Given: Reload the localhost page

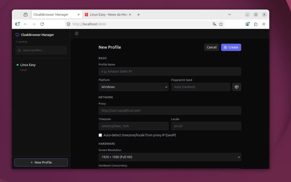Looking at the screenshot, I should point(42,24).
